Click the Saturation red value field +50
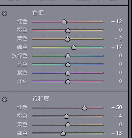Image resolution: width=132 pixels, height=138 pixels. 117,107
